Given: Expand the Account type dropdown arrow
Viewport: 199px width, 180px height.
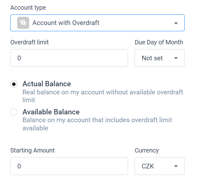Looking at the screenshot, I should (x=176, y=23).
